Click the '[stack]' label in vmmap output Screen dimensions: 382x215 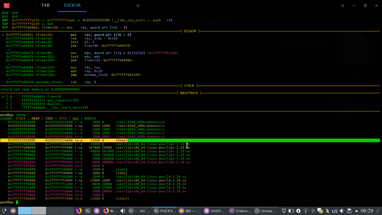(122, 198)
